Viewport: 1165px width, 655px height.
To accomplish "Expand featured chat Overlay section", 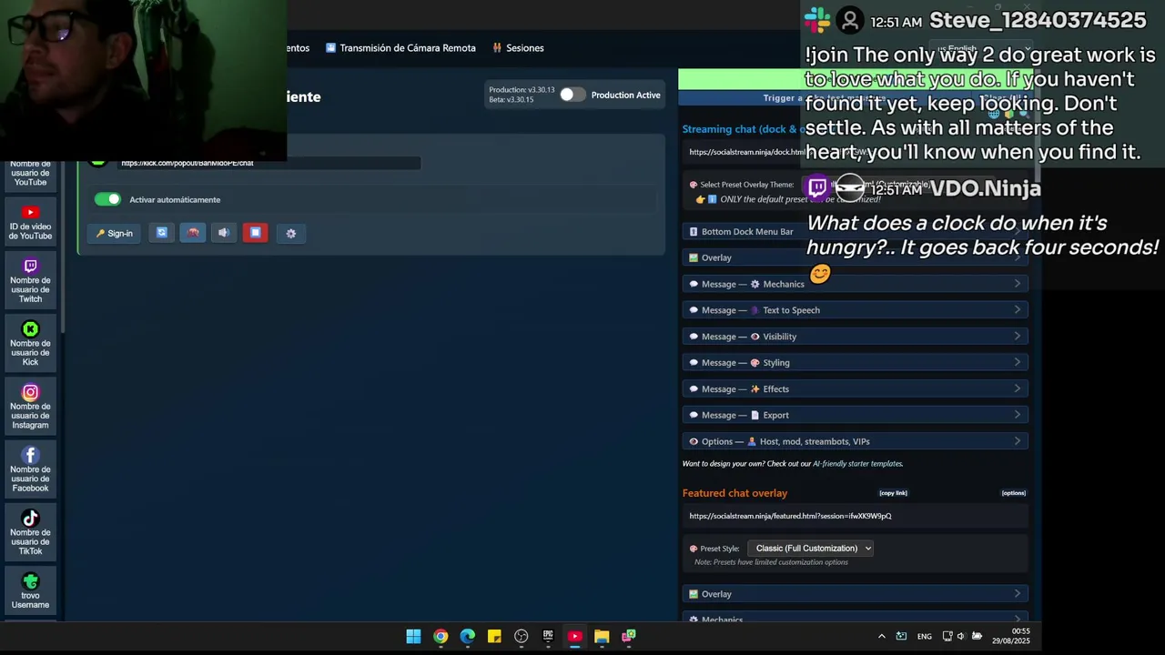I will (x=855, y=594).
